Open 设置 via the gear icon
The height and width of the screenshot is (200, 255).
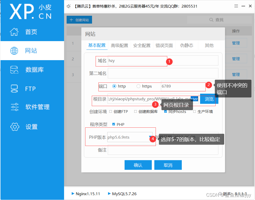(14, 127)
